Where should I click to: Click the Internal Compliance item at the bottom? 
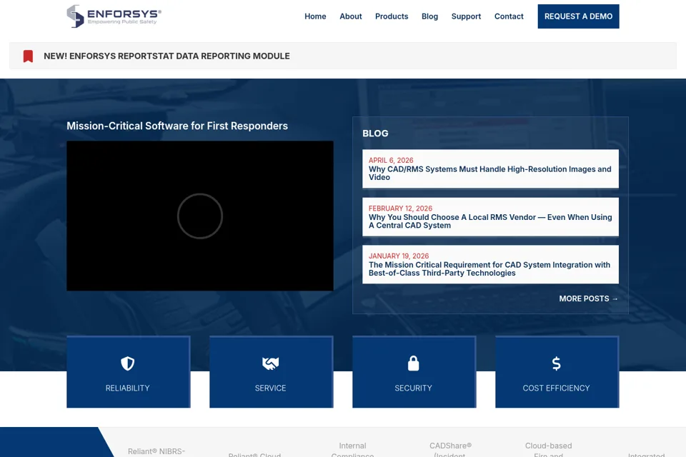(x=352, y=450)
